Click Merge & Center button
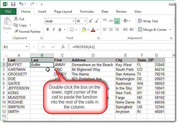Viewport: 179px width, 125px height. click(152, 29)
